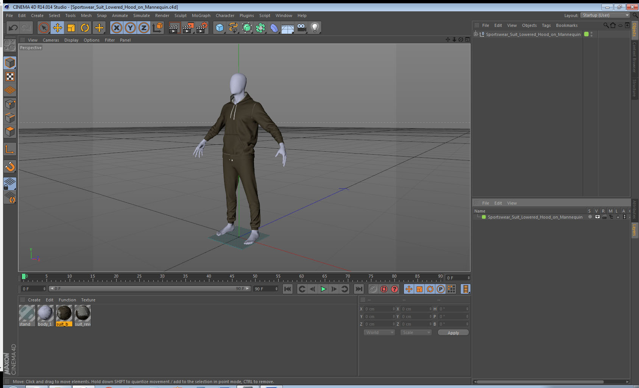The width and height of the screenshot is (639, 388).
Task: Click Make Editable icon in left palette
Action: pyautogui.click(x=10, y=46)
